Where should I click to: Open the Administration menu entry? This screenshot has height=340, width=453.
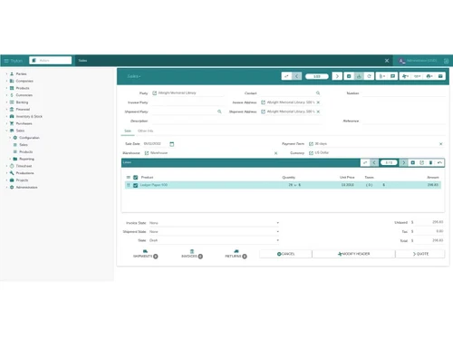(26, 188)
